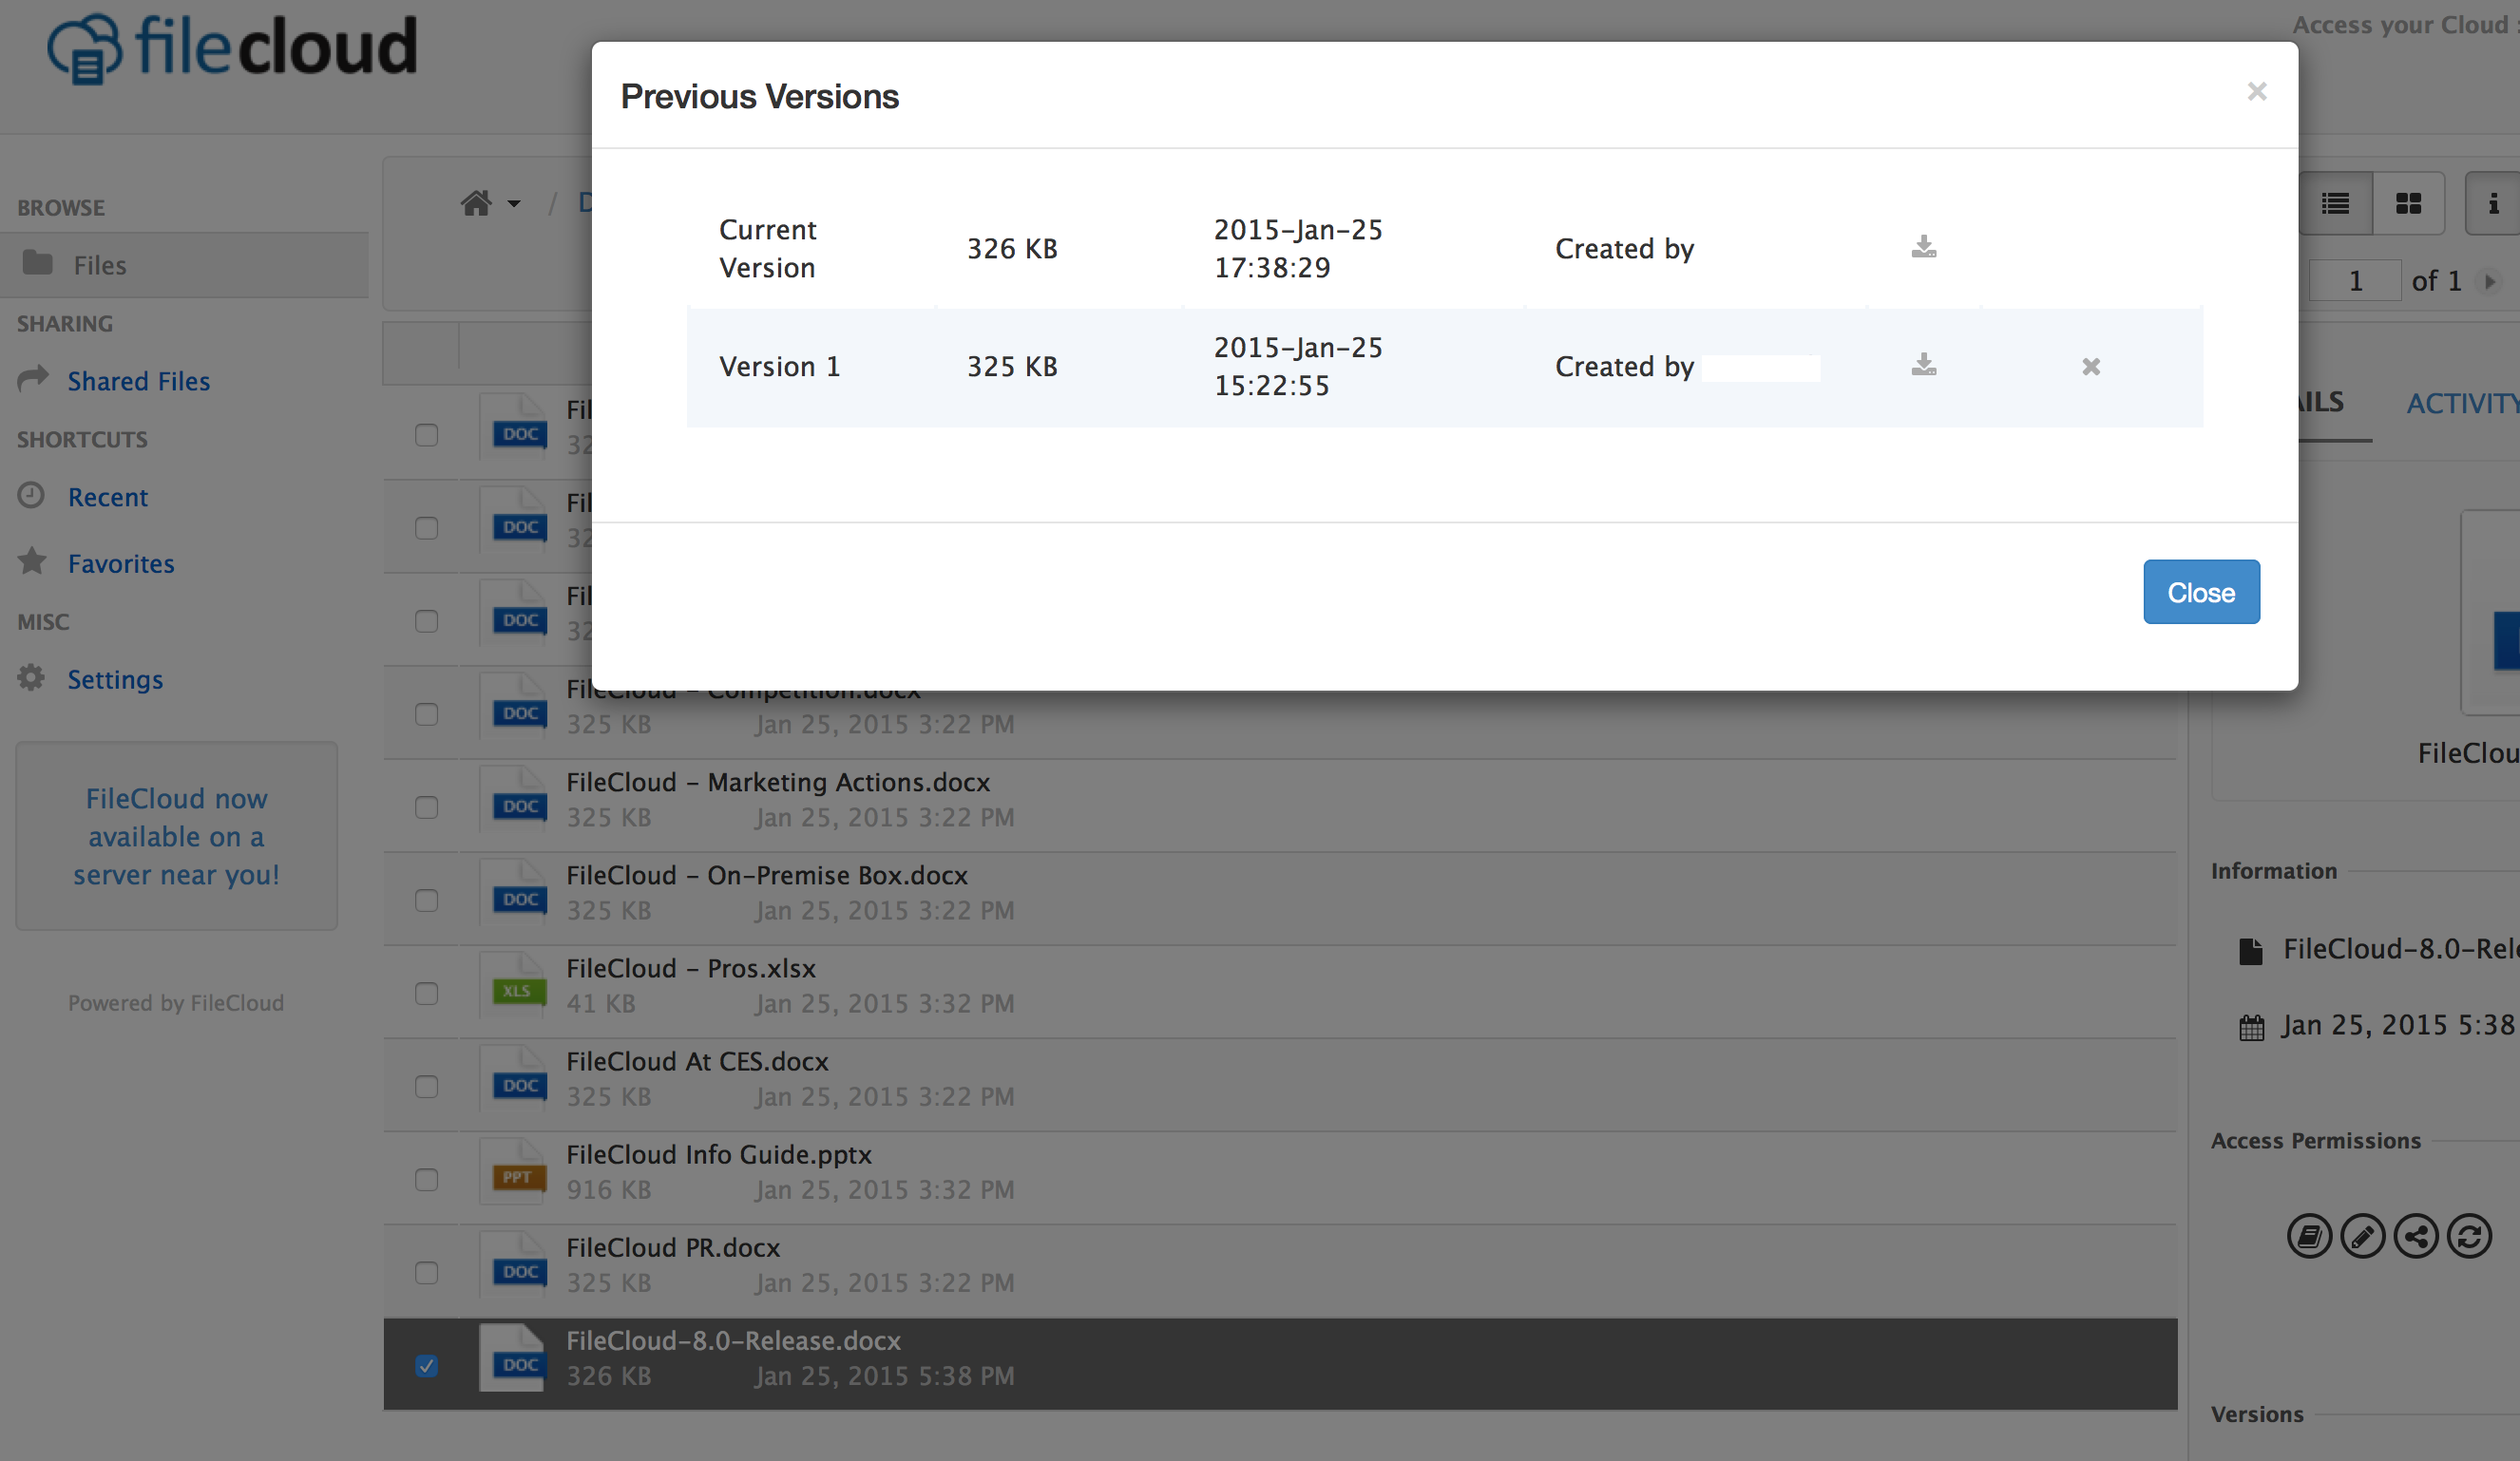Click DOC icon of FileCloud At CES.docx
The image size is (2520, 1461).
coord(513,1079)
